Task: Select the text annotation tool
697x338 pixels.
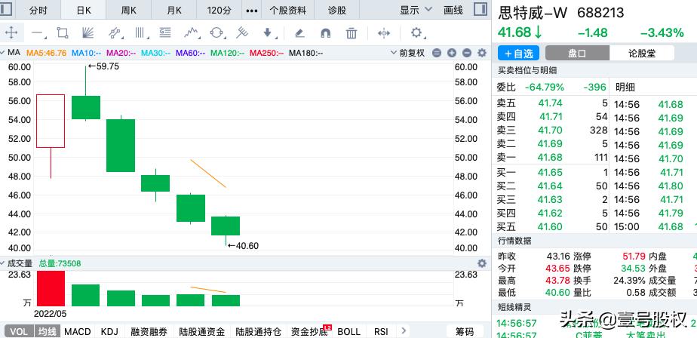Action: 165,32
